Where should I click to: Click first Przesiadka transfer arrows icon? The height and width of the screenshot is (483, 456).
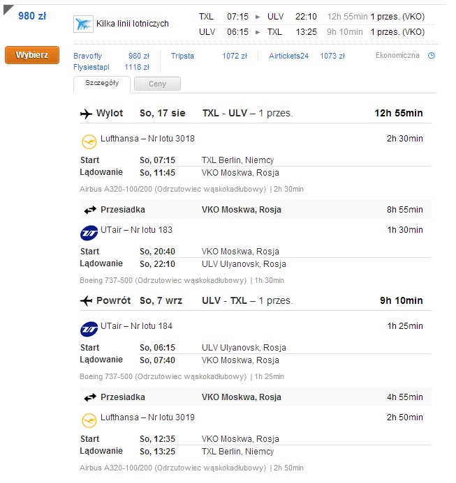pos(90,210)
